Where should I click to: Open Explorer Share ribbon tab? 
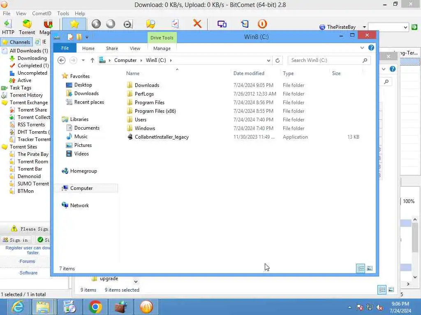click(112, 48)
